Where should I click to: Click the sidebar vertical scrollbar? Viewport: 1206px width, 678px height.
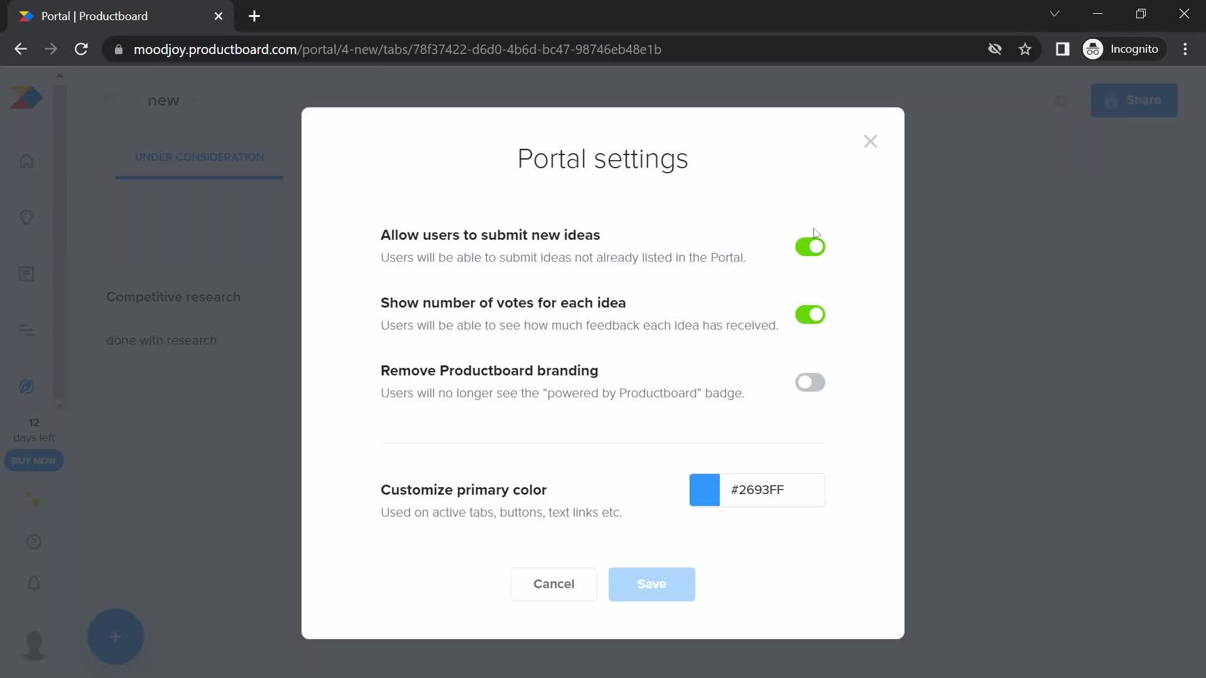click(x=60, y=242)
